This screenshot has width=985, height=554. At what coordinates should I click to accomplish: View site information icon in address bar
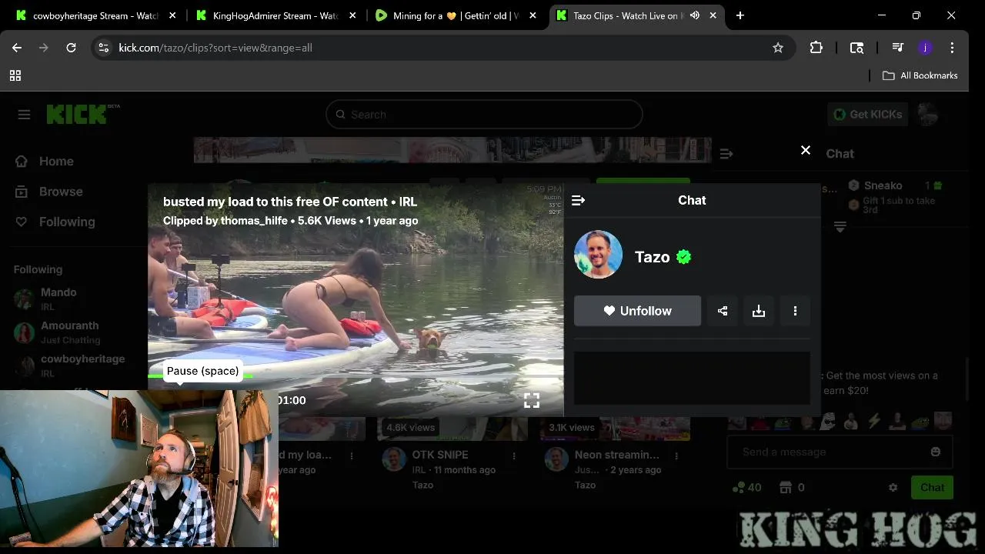tap(104, 48)
